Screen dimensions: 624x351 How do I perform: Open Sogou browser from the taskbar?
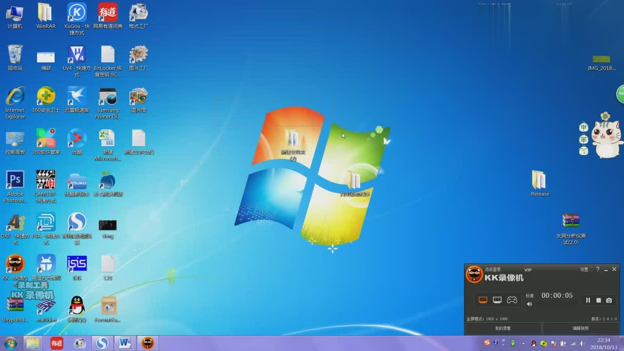pyautogui.click(x=101, y=343)
